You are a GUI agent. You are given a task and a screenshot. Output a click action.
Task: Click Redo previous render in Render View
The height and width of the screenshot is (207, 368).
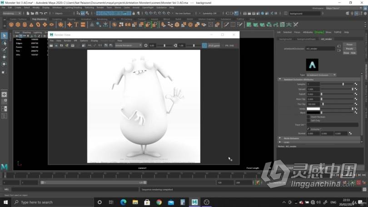click(51, 45)
